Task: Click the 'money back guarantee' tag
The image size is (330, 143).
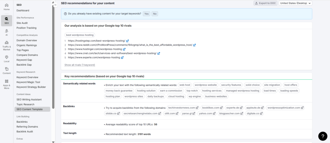Action: [x=119, y=91]
